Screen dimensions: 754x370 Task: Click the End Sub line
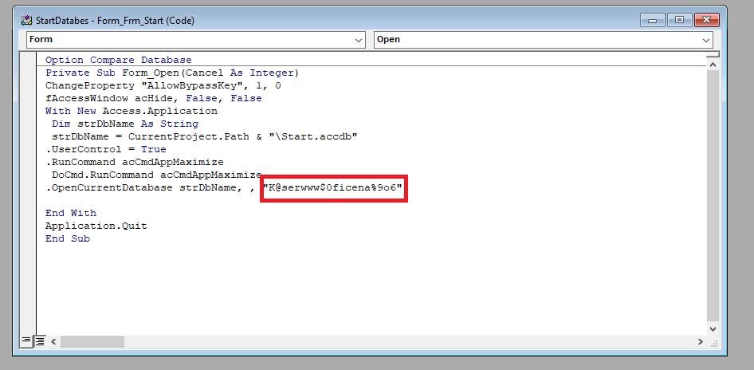tap(68, 238)
